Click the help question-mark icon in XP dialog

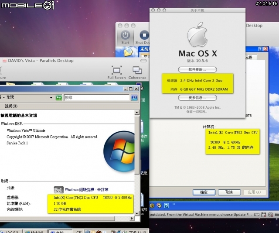(x=260, y=49)
